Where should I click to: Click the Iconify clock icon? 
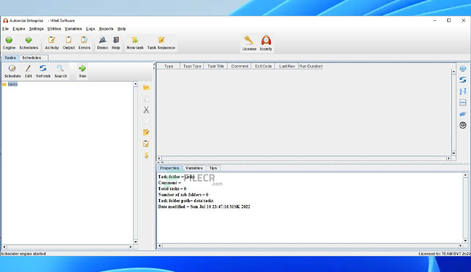pyautogui.click(x=266, y=40)
